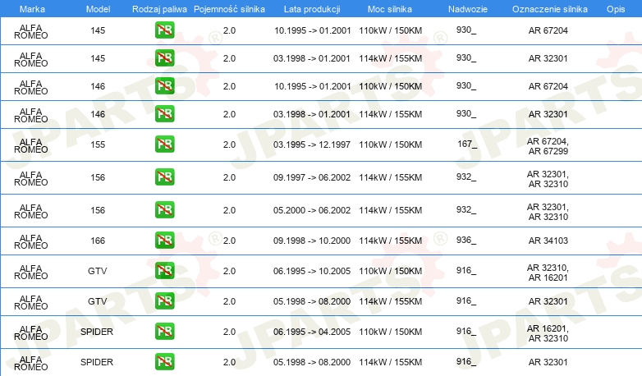The image size is (642, 376).
Task: Sort by the Marka column header
Action: tap(32, 9)
